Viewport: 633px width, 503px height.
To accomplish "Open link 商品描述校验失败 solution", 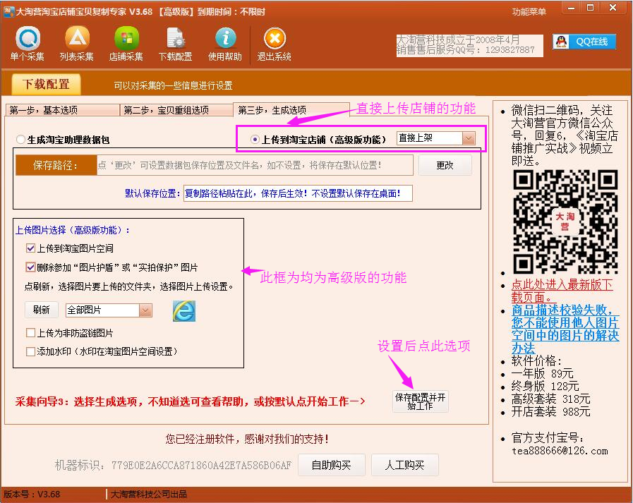I will 565,329.
